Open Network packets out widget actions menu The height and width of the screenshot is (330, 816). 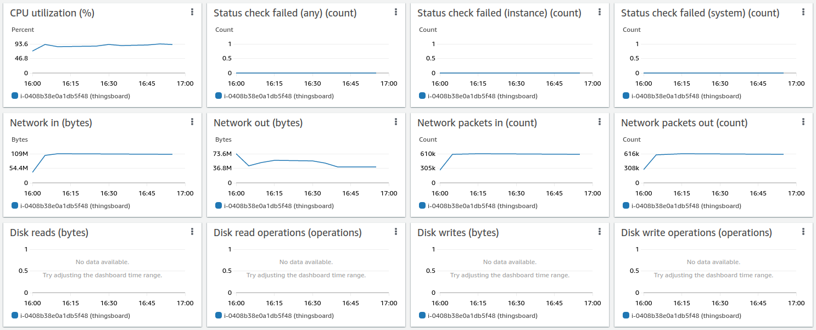tap(803, 122)
